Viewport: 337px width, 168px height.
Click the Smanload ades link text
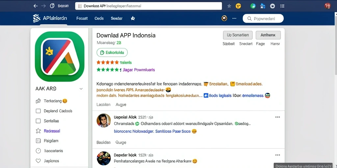coord(249,84)
